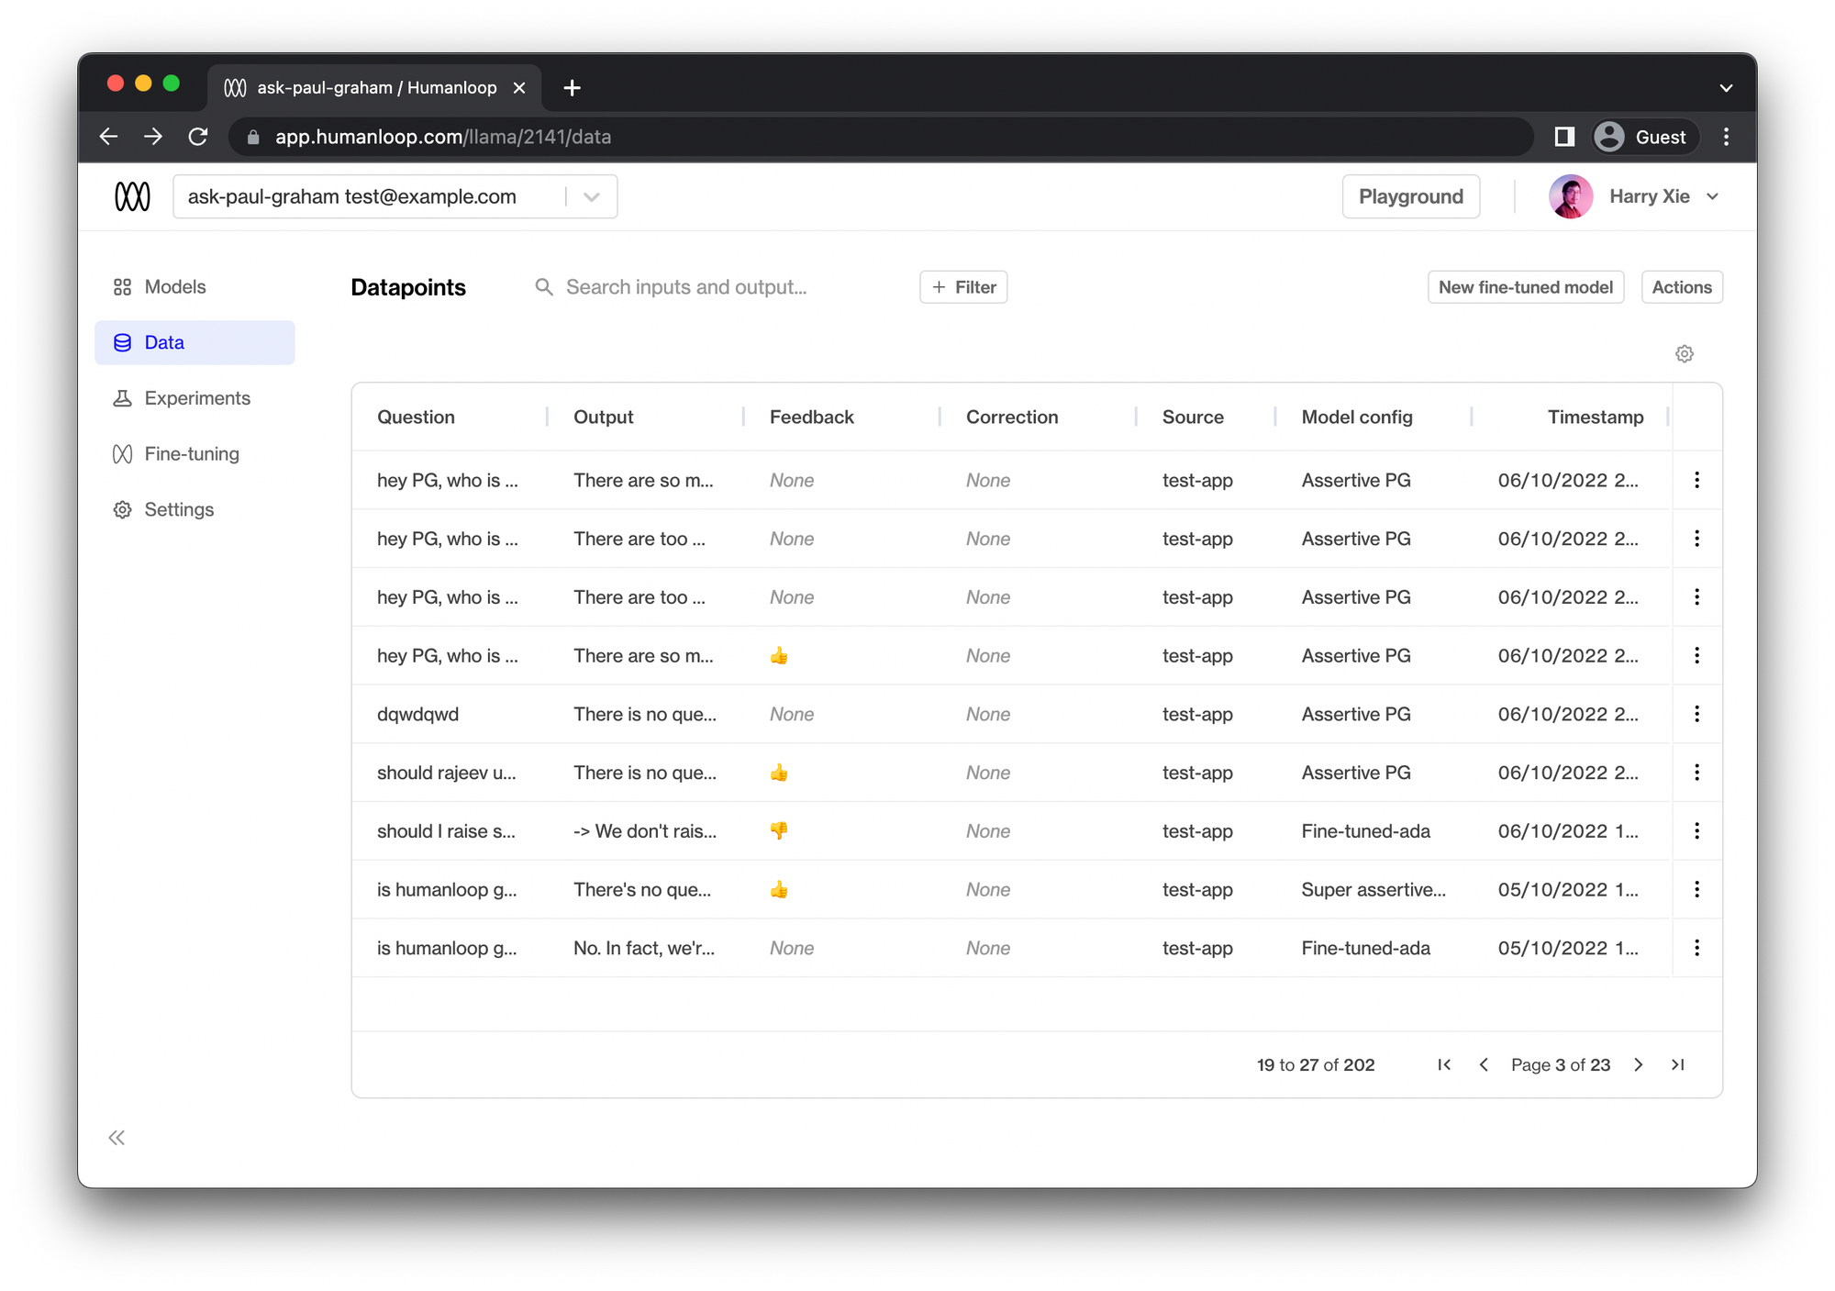Select Data in the sidebar
This screenshot has height=1291, width=1835.
point(195,342)
